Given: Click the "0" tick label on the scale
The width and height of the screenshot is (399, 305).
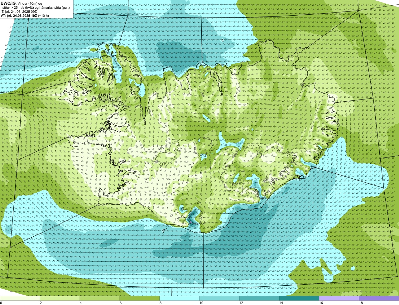Looking at the screenshot, I should click(1, 303).
